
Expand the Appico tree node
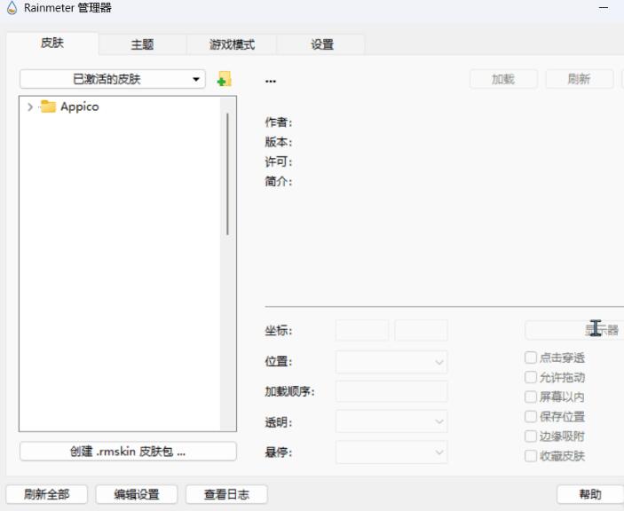tap(30, 107)
